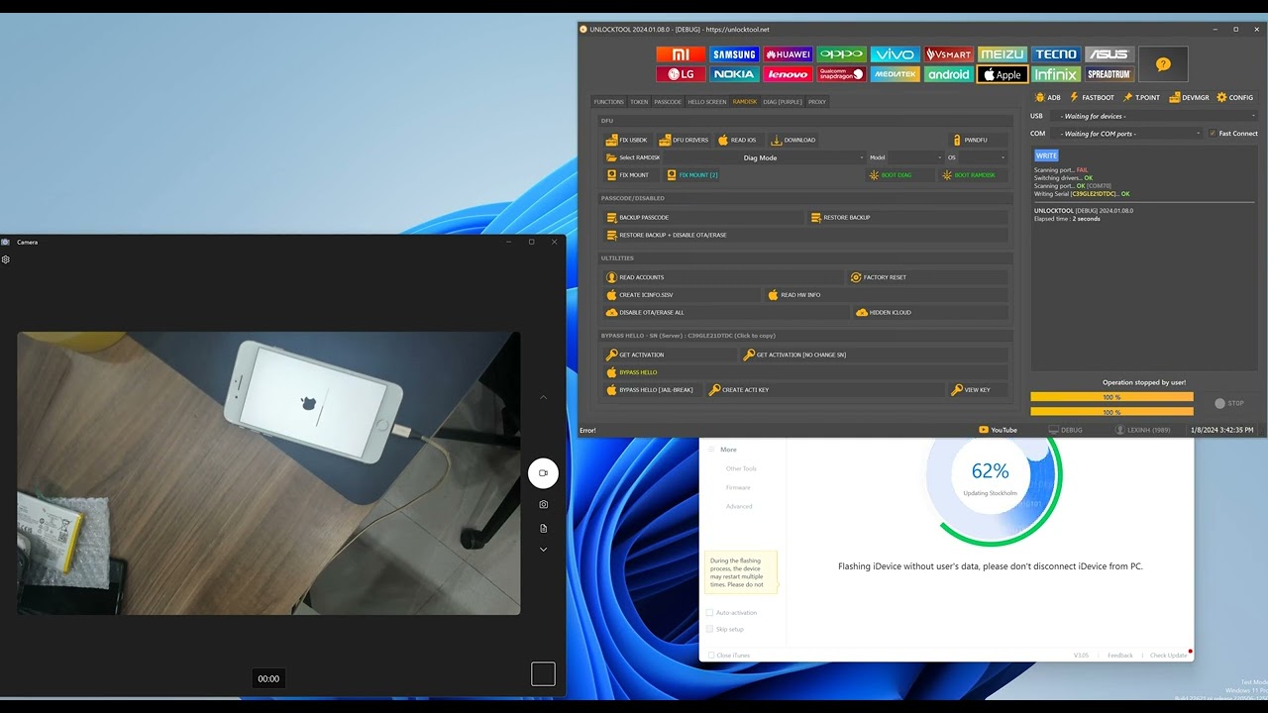Choose the LG brand tile

point(681,74)
